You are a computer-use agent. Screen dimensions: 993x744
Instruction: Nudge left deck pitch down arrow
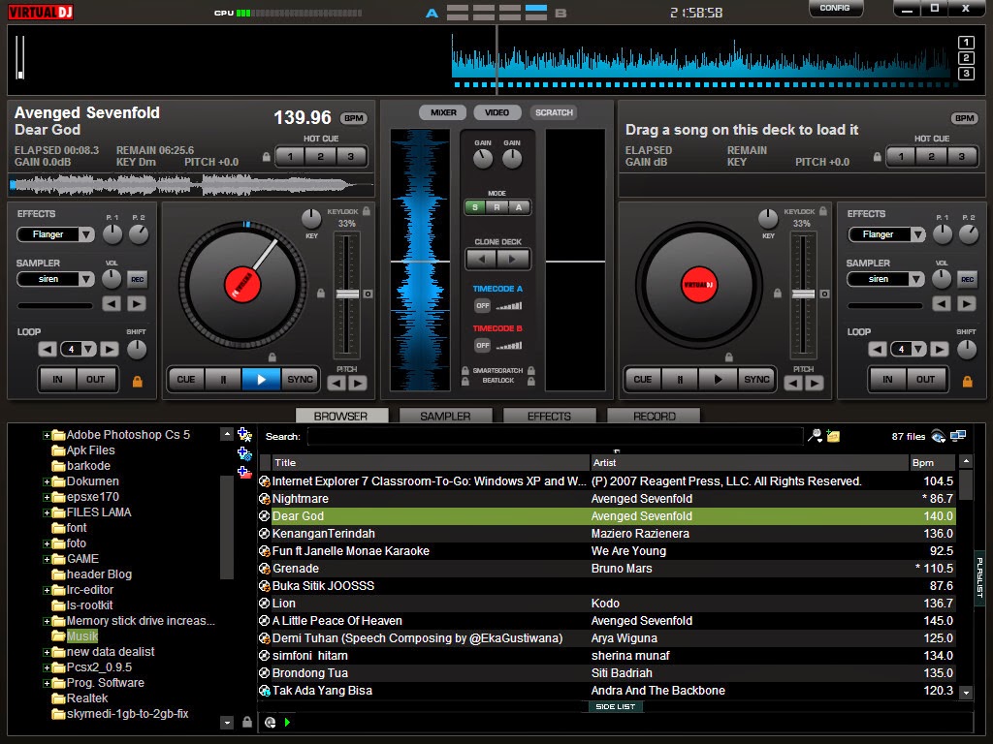tap(336, 383)
